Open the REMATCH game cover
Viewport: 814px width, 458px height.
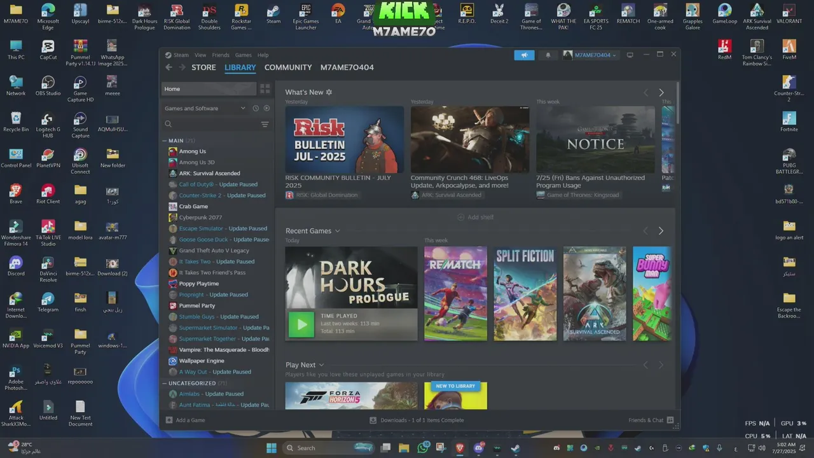[455, 294]
